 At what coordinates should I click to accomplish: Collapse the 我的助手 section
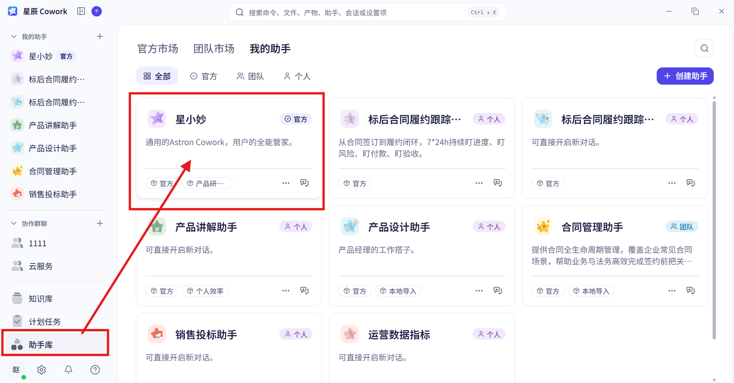pyautogui.click(x=14, y=36)
